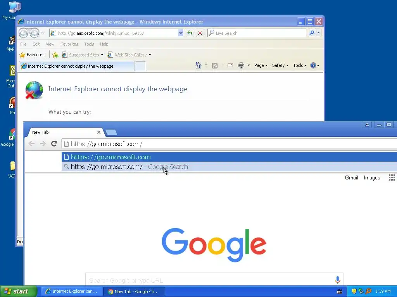Close the Chrome New Tab tab
This screenshot has height=297, width=397.
pos(99,132)
